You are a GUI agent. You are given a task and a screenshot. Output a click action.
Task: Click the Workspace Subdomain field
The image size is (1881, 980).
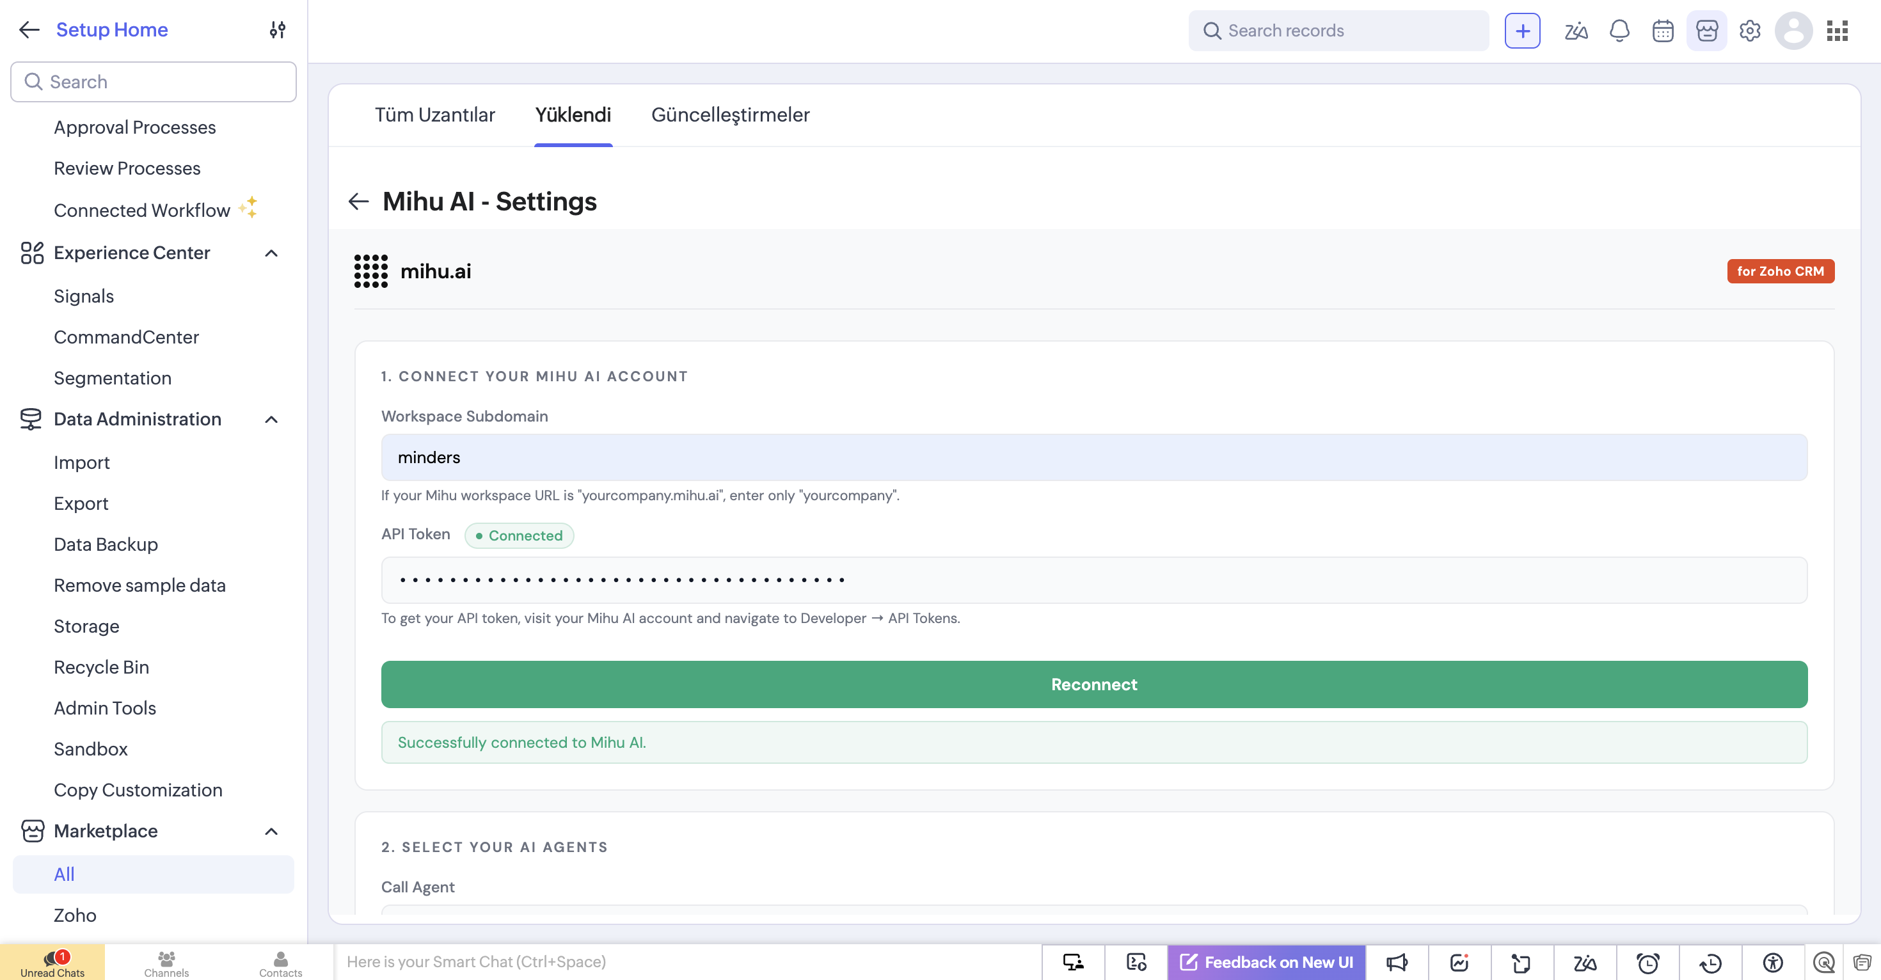pos(1094,457)
